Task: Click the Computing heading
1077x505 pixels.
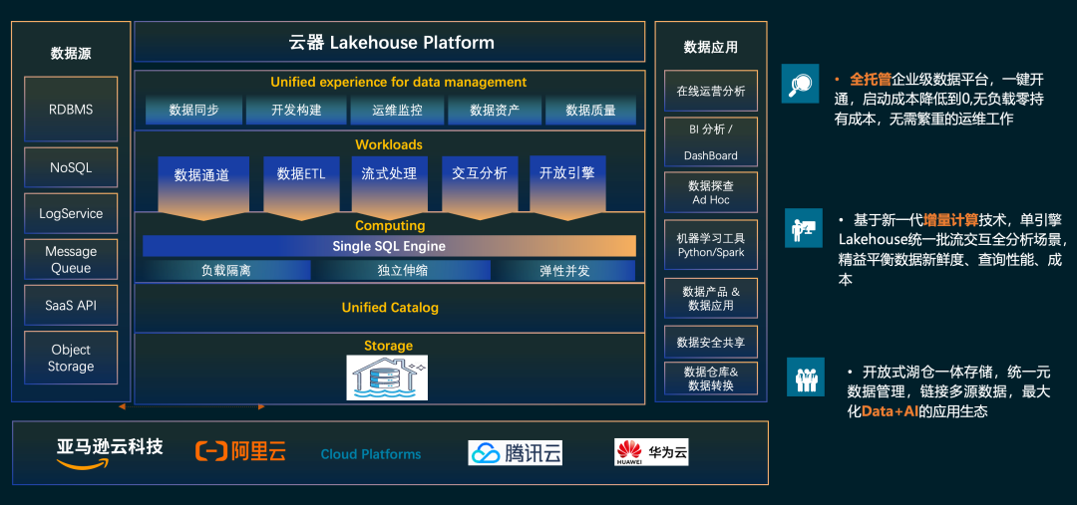Action: [390, 225]
